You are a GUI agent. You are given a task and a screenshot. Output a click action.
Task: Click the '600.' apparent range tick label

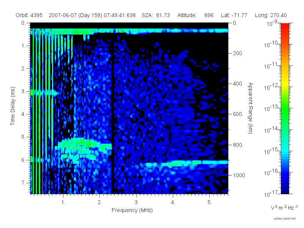click(238, 114)
